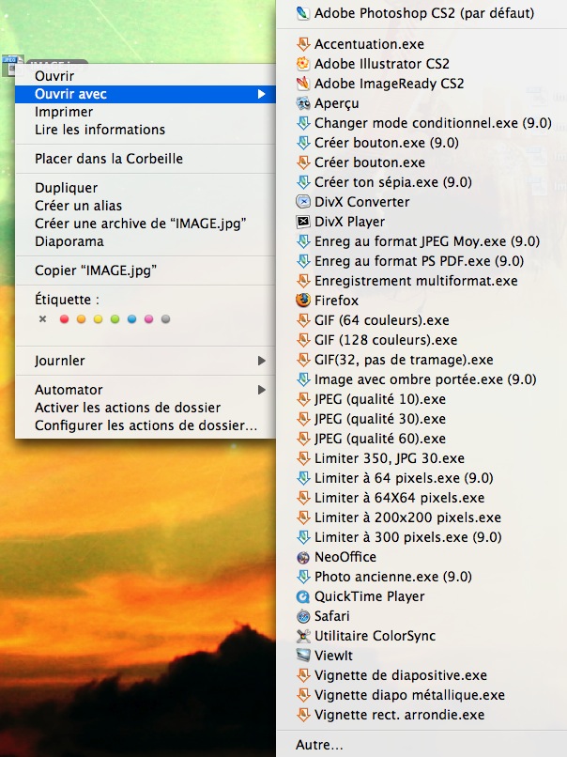Click the blue Créer ton sépia droplet icon
567x757 pixels.
point(302,182)
